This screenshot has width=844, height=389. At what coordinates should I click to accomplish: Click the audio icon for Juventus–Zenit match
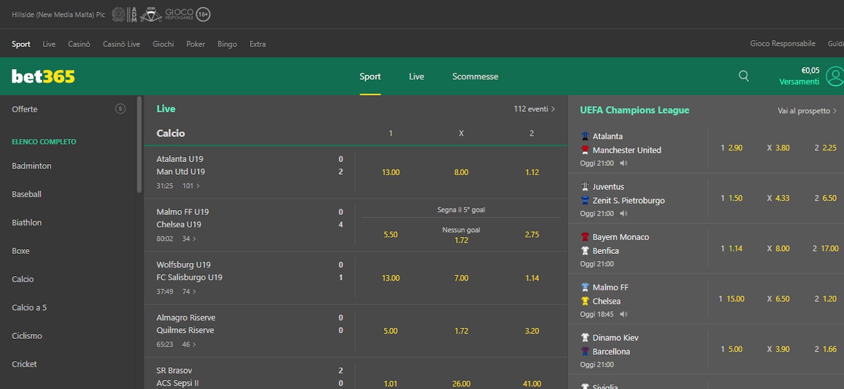coord(624,213)
